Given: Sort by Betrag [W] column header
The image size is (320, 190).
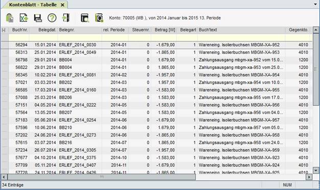Looking at the screenshot, I should tap(165, 30).
